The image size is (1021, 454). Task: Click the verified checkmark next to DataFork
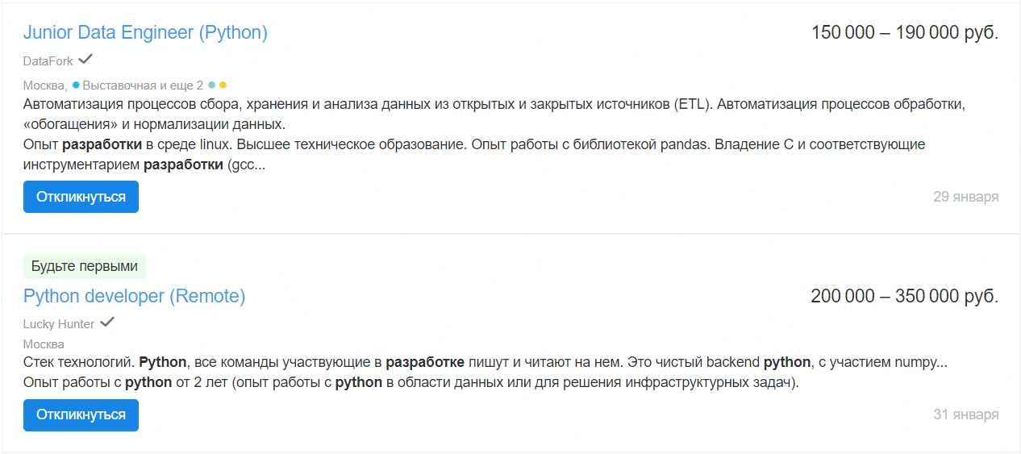coord(85,59)
